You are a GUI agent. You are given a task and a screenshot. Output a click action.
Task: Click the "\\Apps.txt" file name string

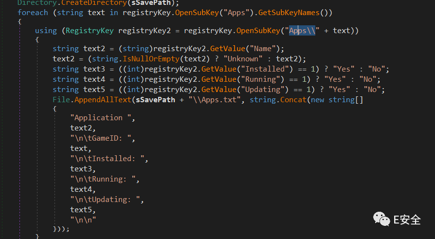[x=215, y=100]
